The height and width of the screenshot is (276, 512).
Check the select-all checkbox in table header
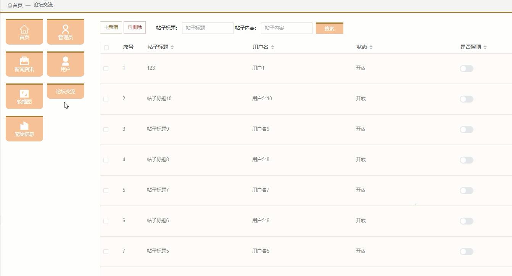(106, 47)
